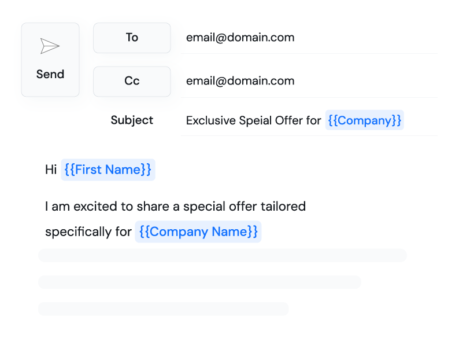The image size is (459, 338).
Task: Click the shortest gray placeholder line
Action: [163, 308]
